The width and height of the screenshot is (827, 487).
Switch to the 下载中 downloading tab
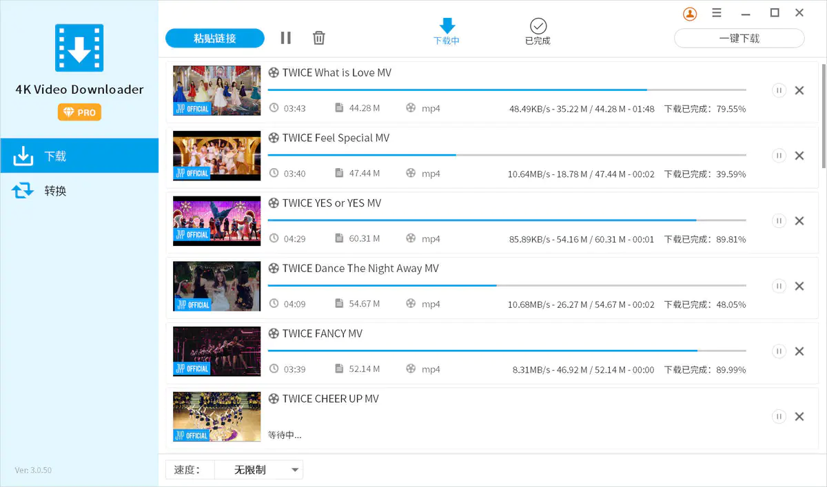pos(447,32)
